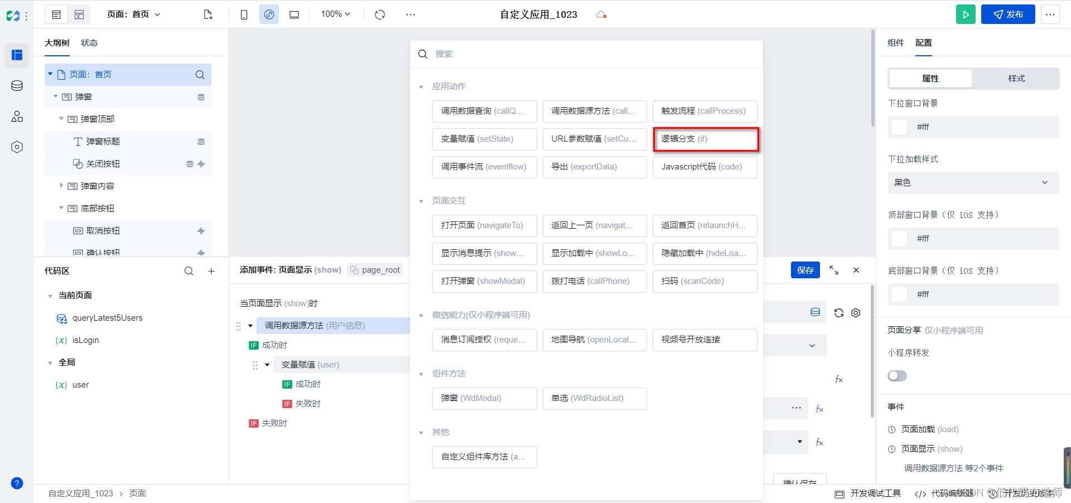Switch to the 大纲树 tab
This screenshot has height=503, width=1071.
[57, 43]
